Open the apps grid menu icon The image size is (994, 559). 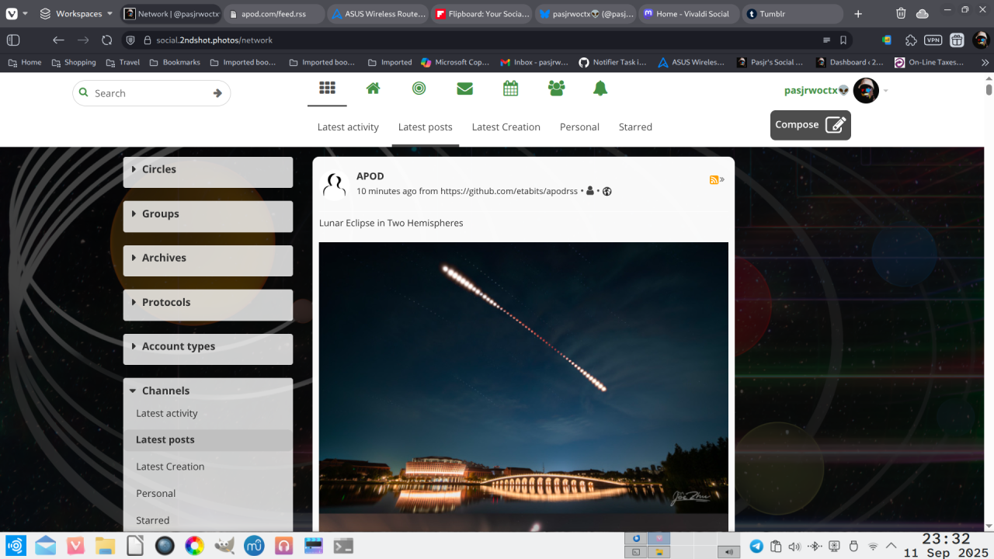point(327,89)
